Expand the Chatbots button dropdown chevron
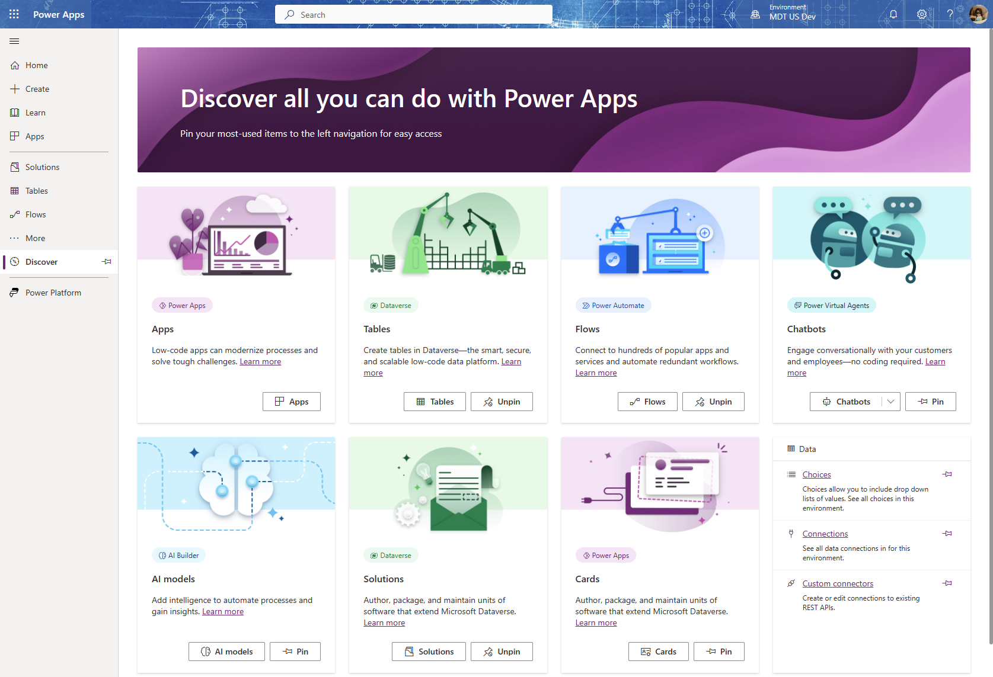 pyautogui.click(x=891, y=402)
